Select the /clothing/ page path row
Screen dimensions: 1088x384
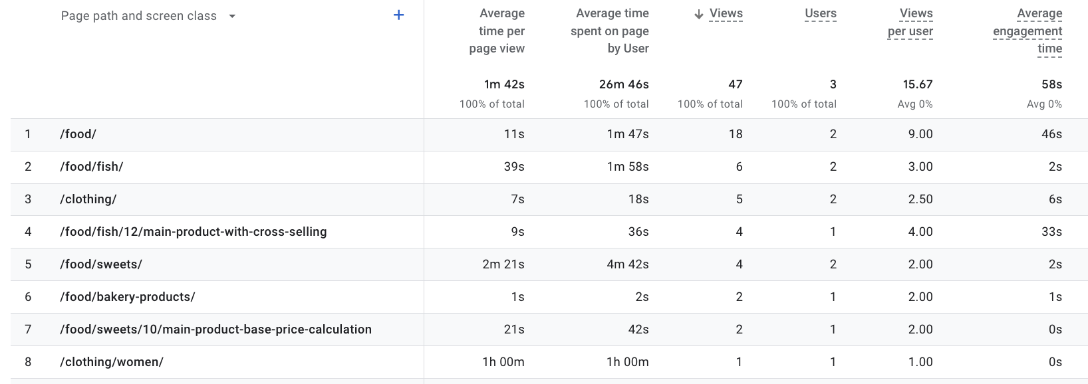tap(88, 199)
